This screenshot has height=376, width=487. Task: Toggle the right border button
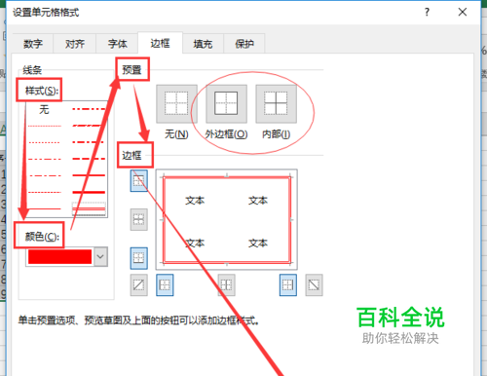(x=288, y=285)
